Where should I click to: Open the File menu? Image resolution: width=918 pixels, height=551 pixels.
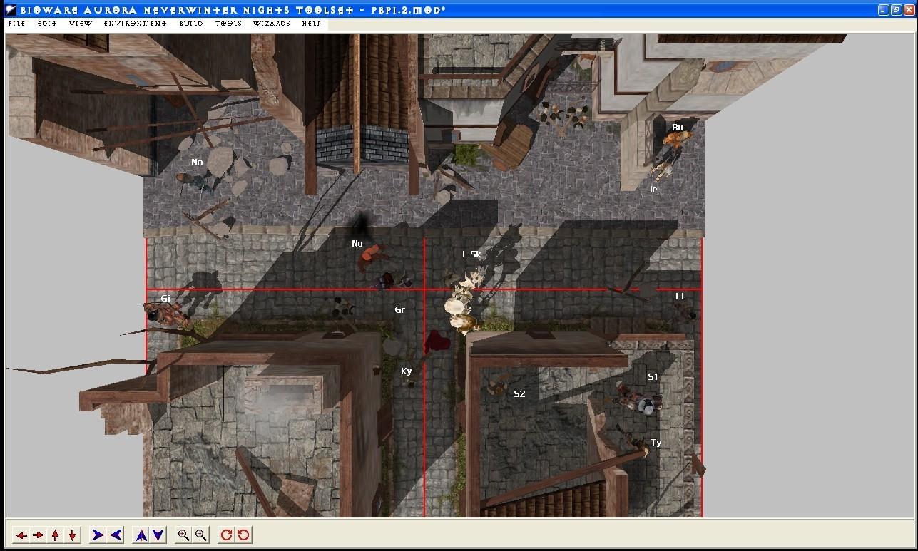16,24
